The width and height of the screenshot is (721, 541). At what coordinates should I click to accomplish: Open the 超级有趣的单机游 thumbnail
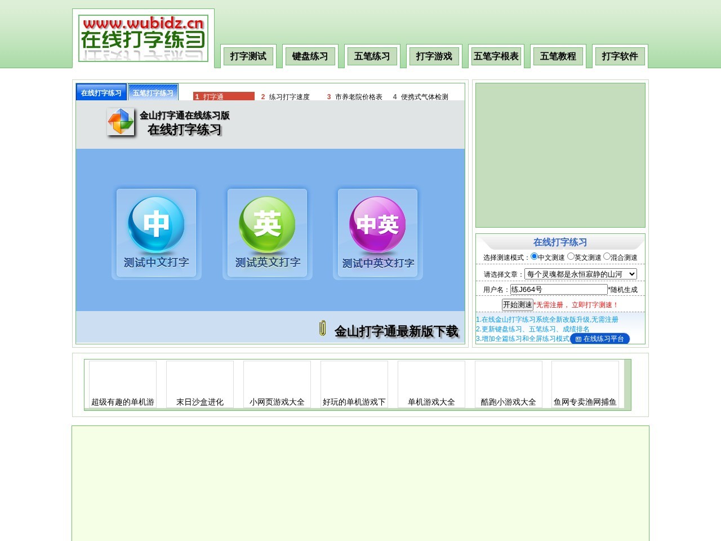click(x=123, y=384)
